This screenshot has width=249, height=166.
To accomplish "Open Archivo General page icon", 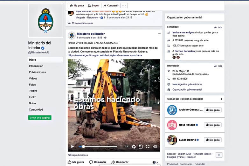I will point(172,110).
